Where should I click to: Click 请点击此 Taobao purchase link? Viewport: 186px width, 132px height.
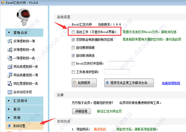100,129
